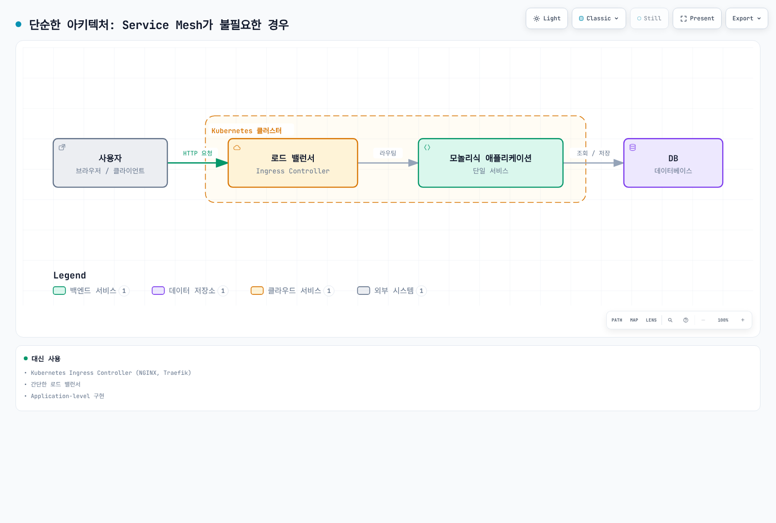776x523 pixels.
Task: Open the Classic style dropdown
Action: 598,18
